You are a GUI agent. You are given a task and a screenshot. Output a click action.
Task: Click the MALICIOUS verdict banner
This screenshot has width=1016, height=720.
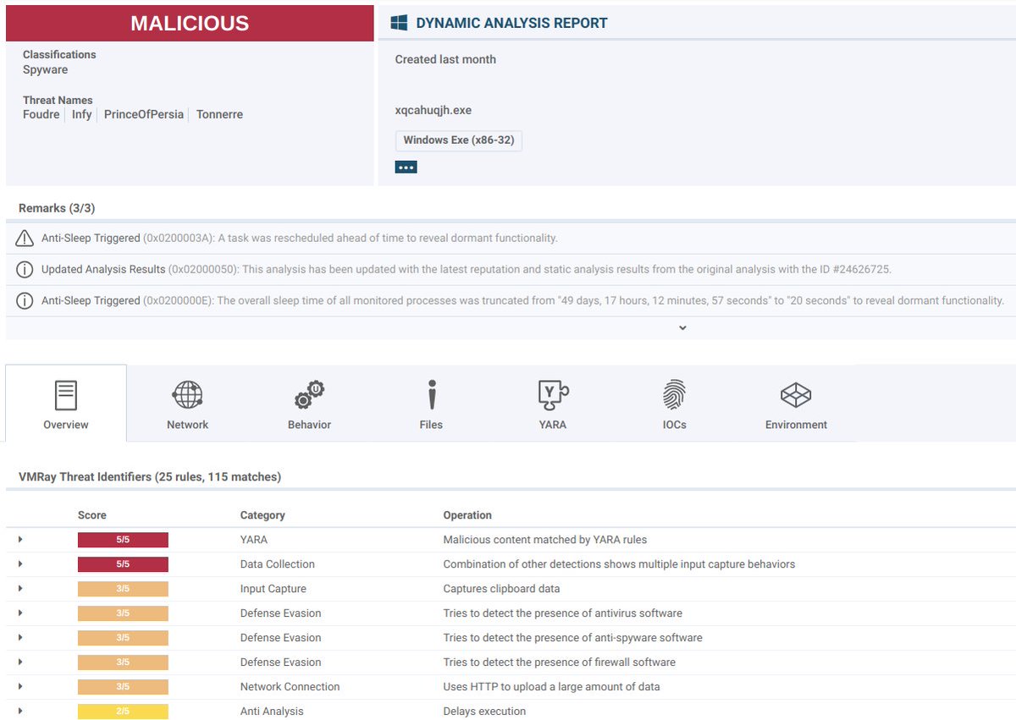pos(190,23)
